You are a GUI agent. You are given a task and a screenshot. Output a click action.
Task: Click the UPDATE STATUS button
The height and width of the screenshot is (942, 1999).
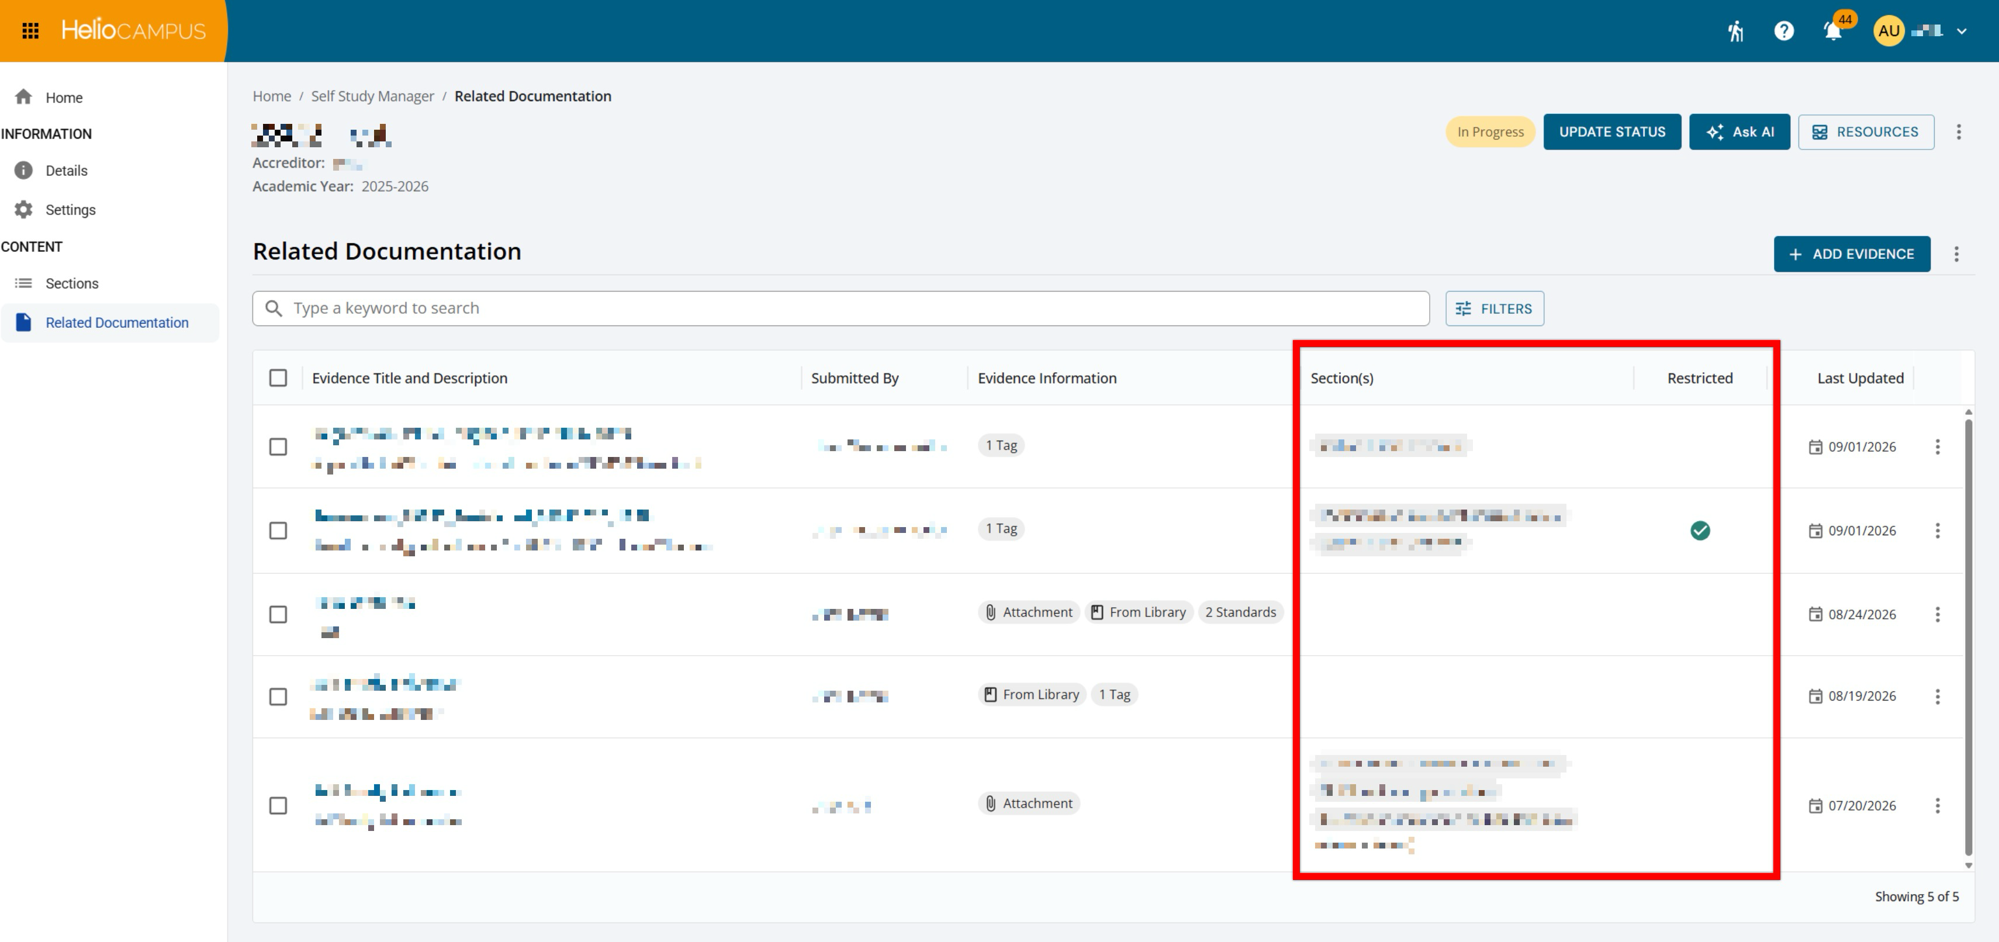tap(1612, 132)
